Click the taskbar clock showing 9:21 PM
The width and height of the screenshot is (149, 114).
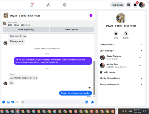(137, 111)
